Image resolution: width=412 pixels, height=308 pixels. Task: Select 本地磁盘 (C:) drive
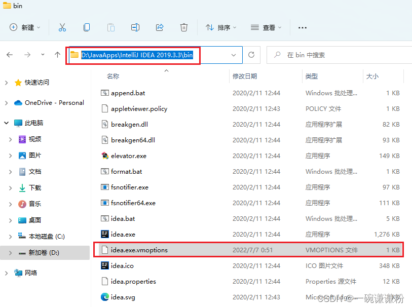pyautogui.click(x=47, y=236)
